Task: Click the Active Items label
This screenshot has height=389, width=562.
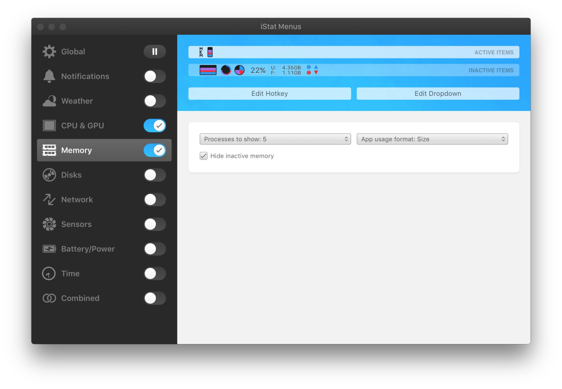Action: click(x=494, y=52)
